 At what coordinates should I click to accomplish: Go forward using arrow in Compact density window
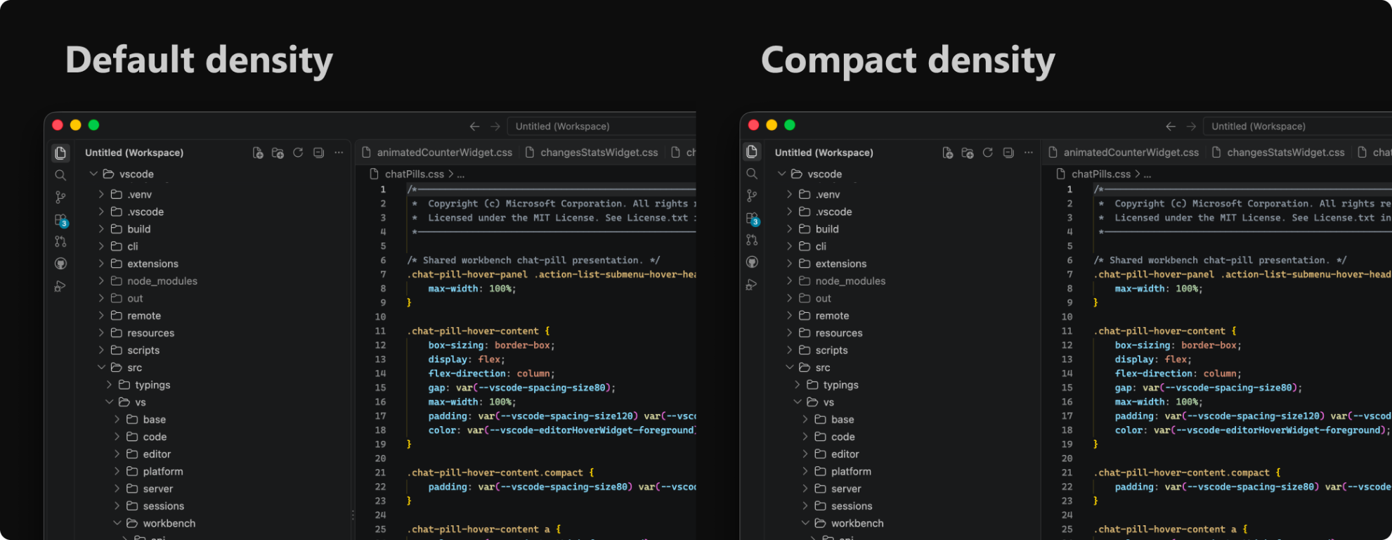[1191, 127]
